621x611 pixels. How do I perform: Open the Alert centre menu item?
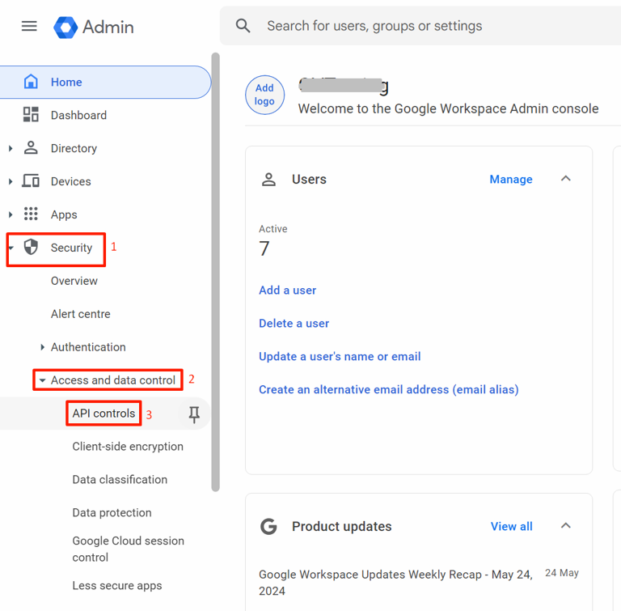(81, 314)
